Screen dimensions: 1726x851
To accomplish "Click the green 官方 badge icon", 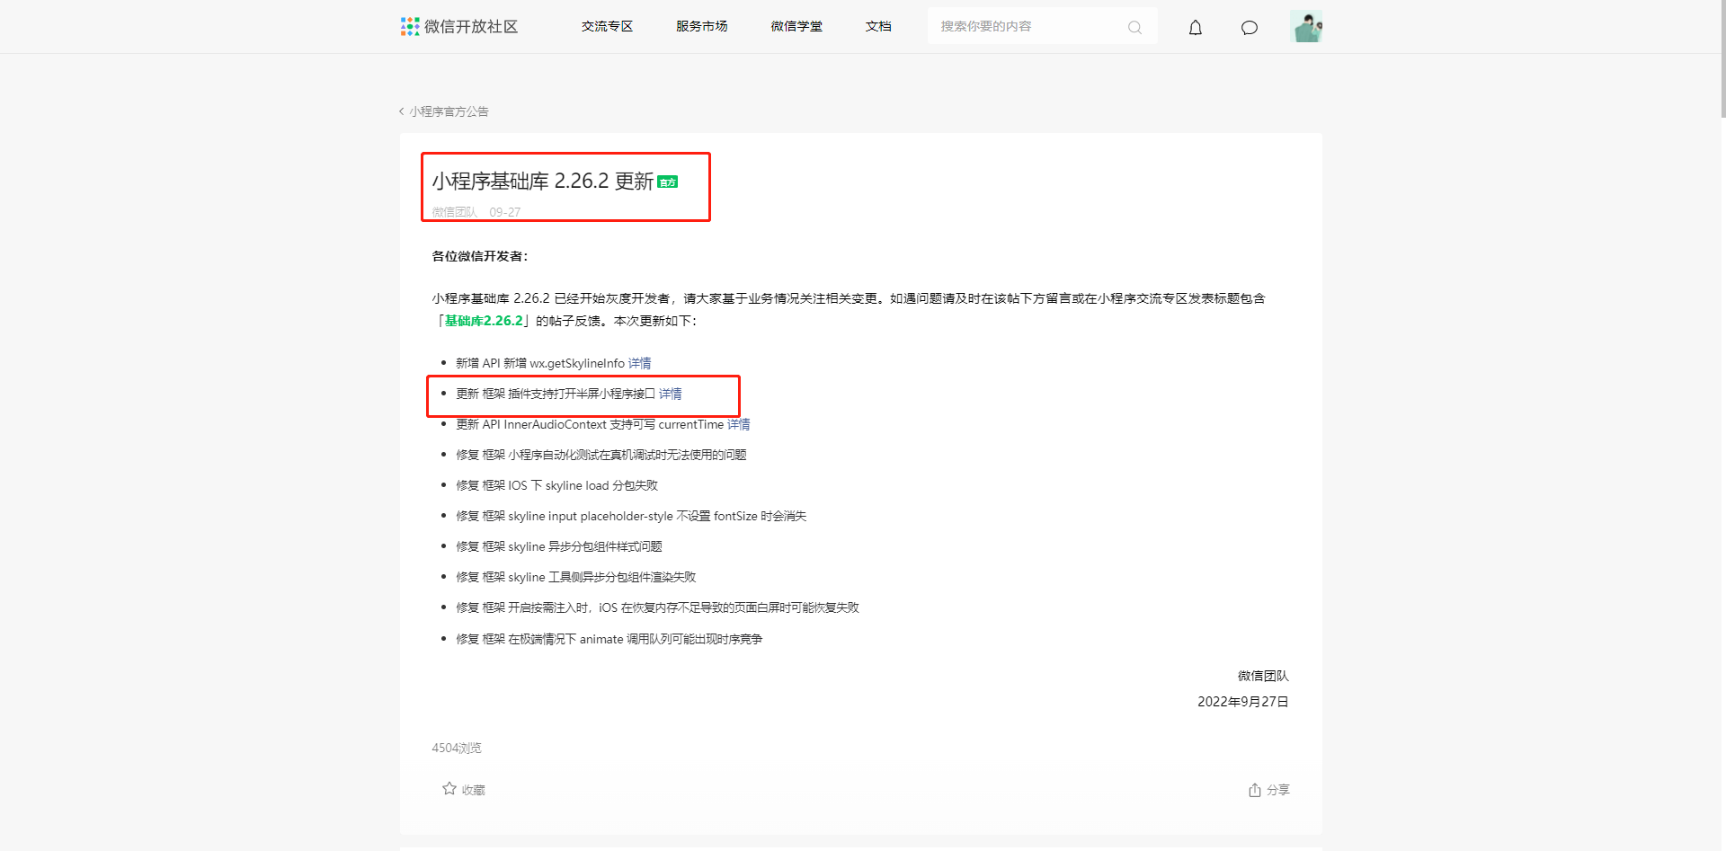I will 668,182.
